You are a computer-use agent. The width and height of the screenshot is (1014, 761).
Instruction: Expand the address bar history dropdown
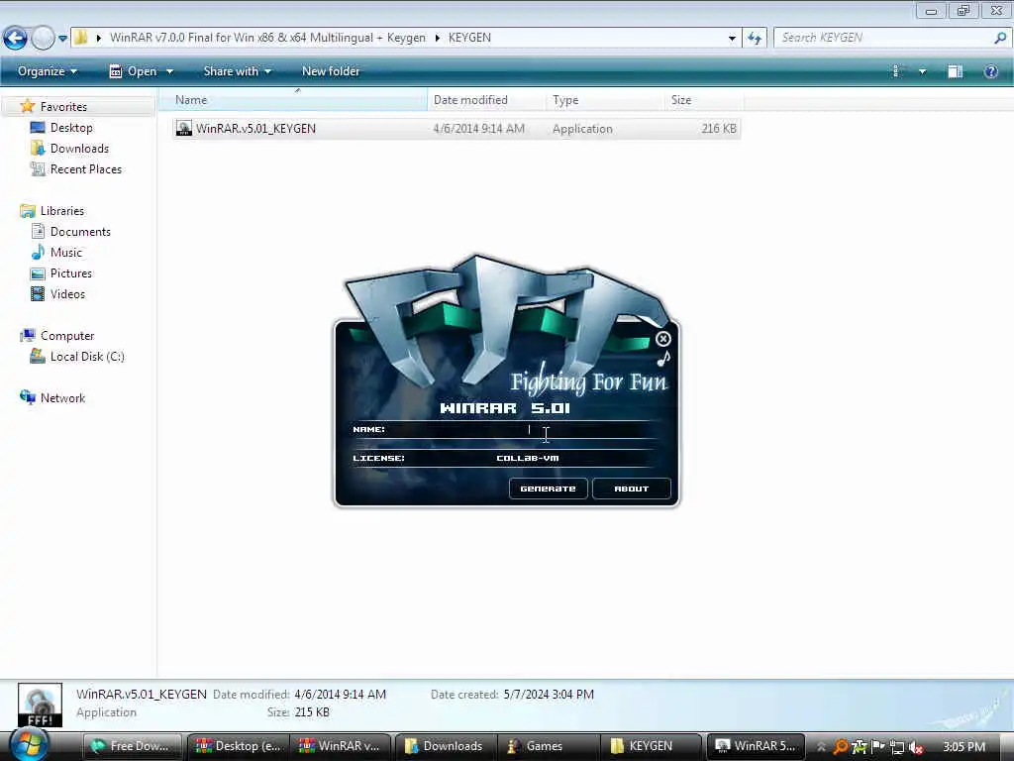click(x=732, y=39)
